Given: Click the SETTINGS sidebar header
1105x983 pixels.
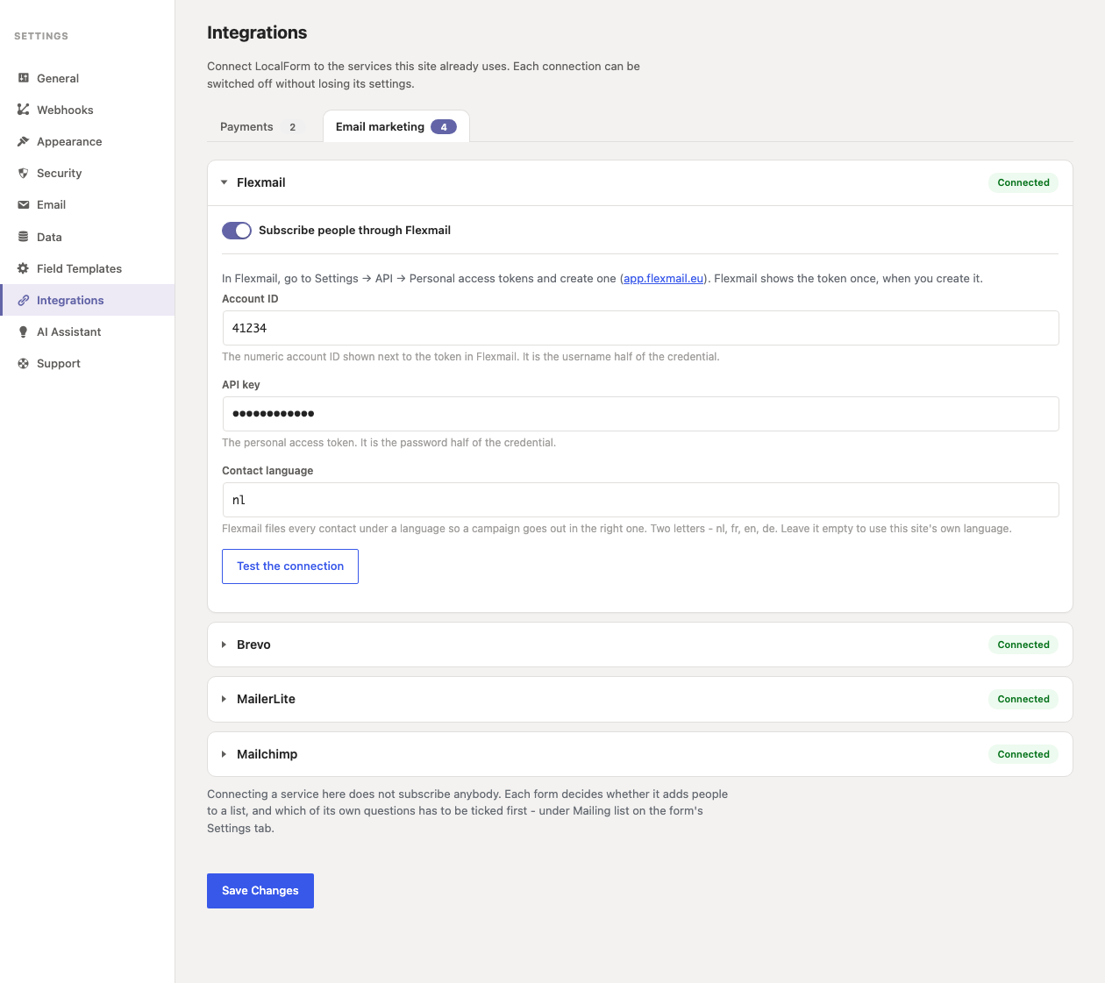Looking at the screenshot, I should click(x=41, y=36).
